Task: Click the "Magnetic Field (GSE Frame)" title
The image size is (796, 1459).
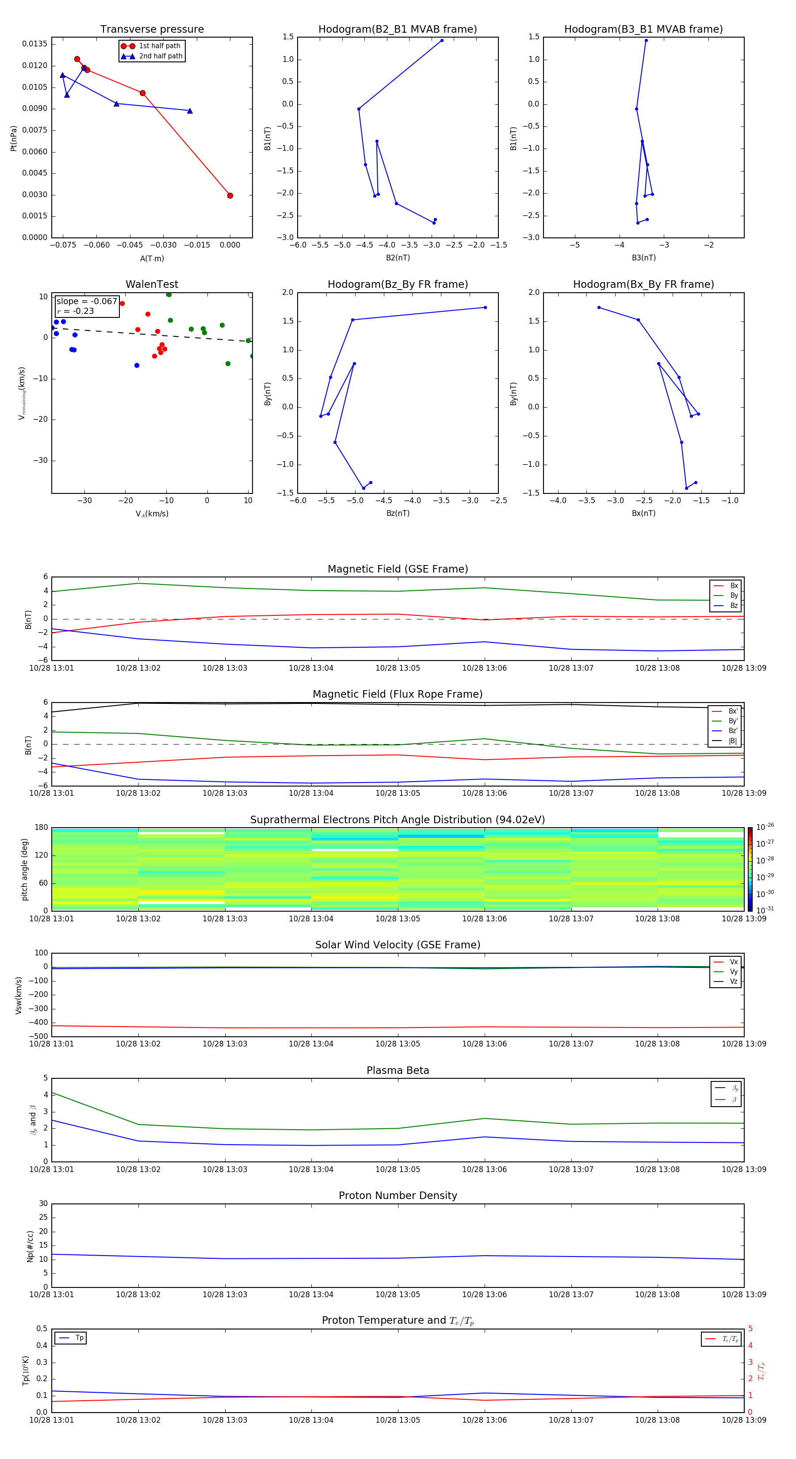Action: [398, 569]
